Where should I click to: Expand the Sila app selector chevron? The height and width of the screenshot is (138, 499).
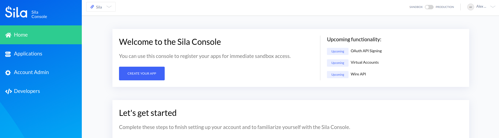coord(109,7)
